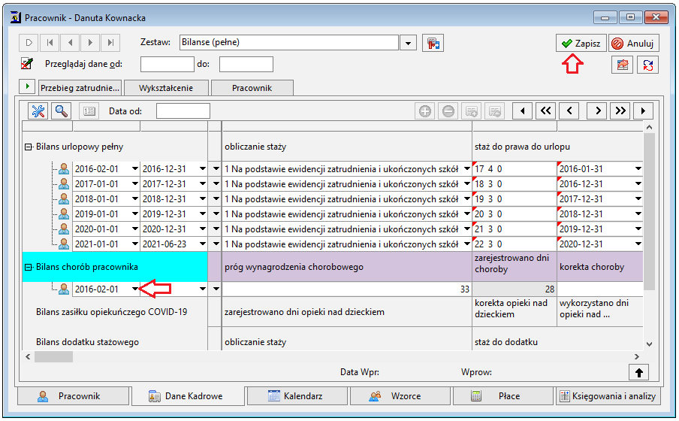The image size is (679, 421).
Task: Click the single left chevron grid button
Action: coord(569,111)
